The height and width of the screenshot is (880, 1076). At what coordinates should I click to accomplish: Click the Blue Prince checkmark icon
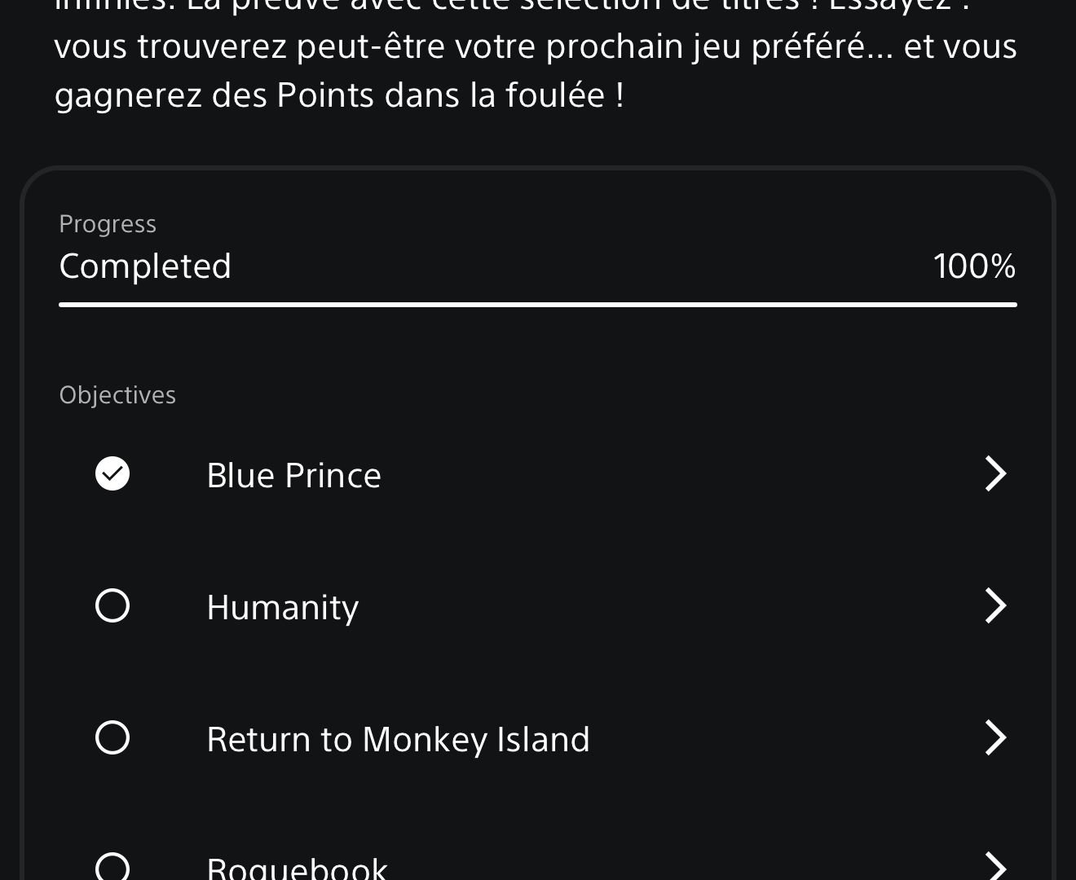[112, 474]
